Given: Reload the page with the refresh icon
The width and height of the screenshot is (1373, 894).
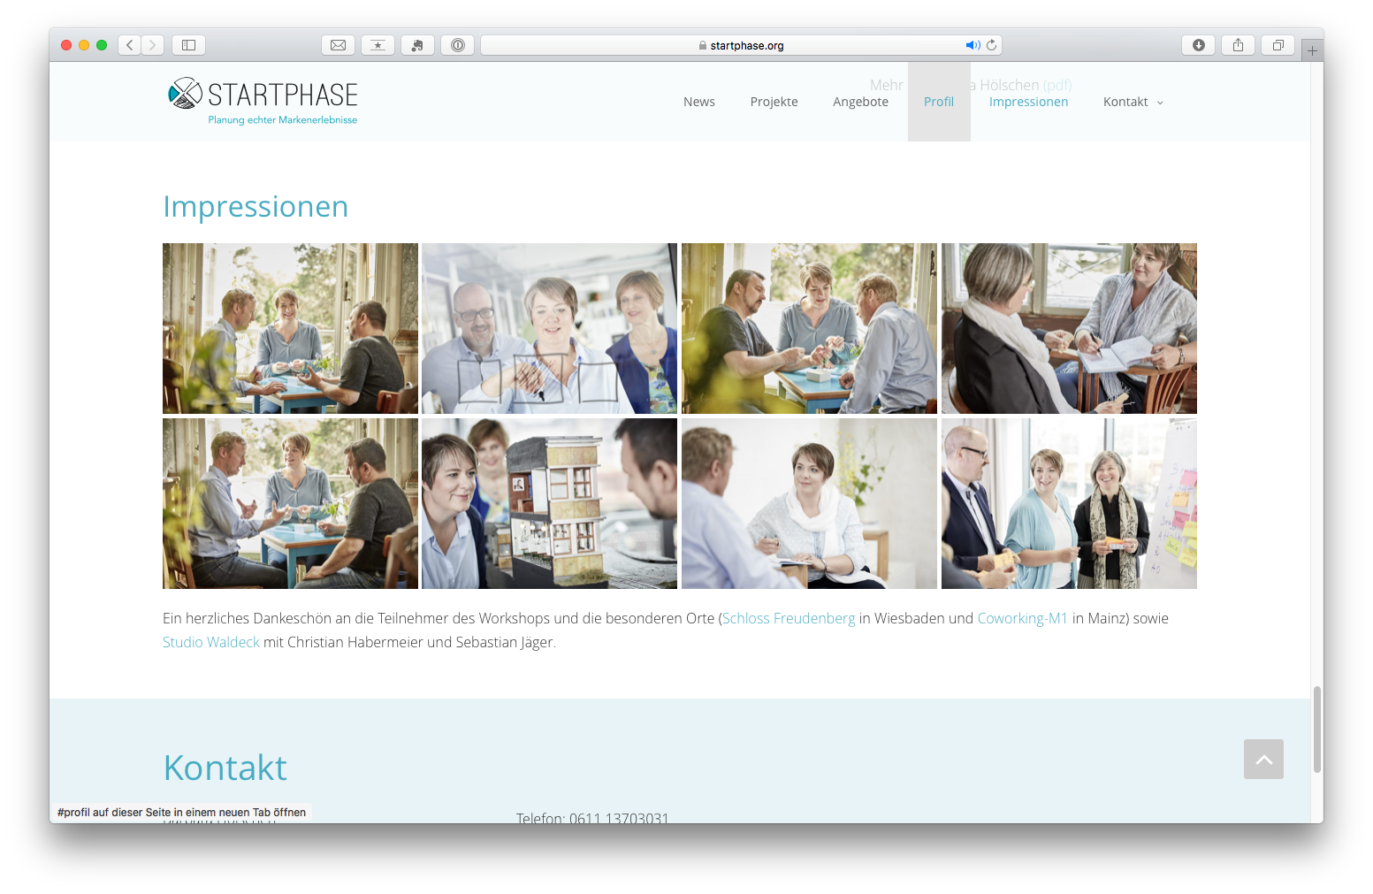Looking at the screenshot, I should point(992,45).
